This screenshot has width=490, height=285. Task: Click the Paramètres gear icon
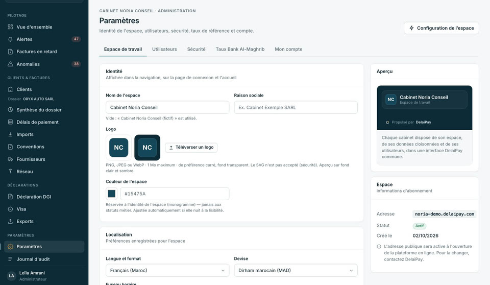pyautogui.click(x=10, y=247)
